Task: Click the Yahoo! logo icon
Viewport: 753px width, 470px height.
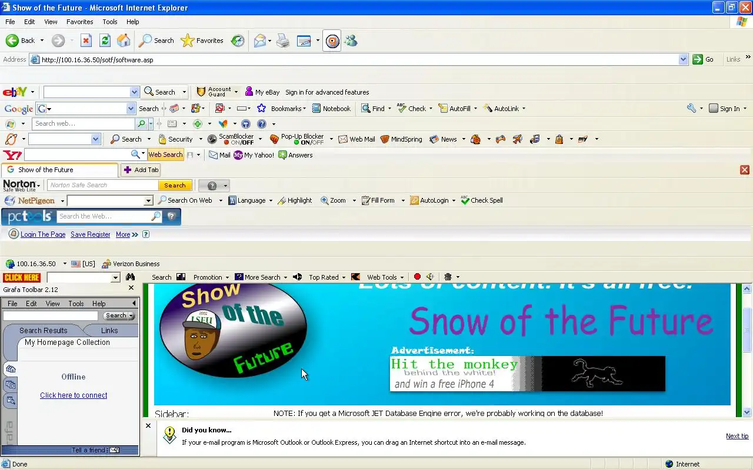Action: pos(12,155)
